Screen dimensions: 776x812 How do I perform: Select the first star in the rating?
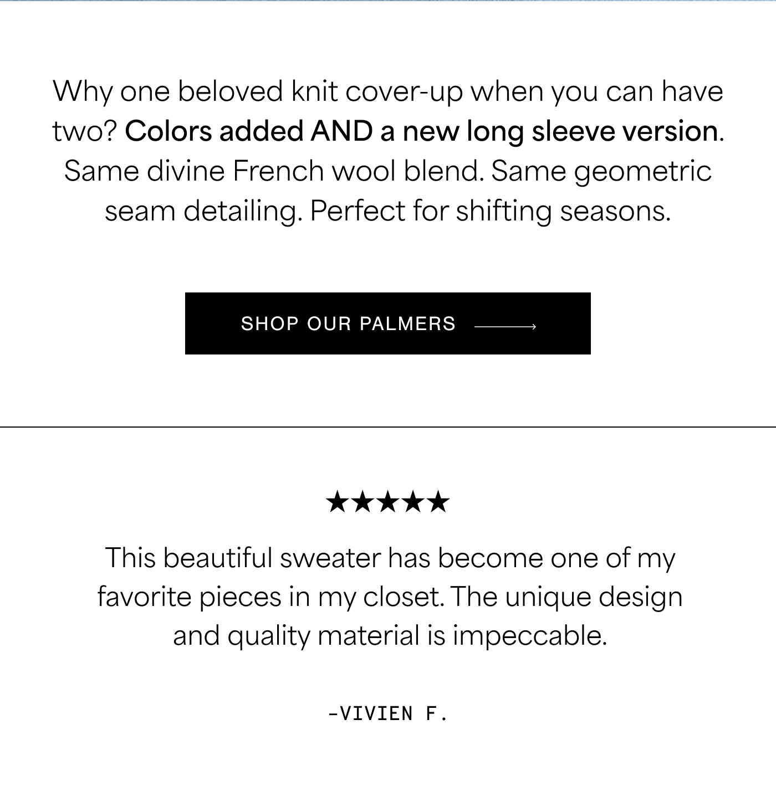click(x=337, y=502)
